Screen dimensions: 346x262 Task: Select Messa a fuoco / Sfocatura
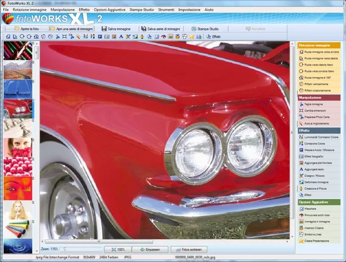click(x=319, y=150)
